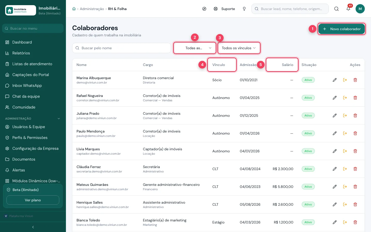This screenshot has height=232, width=371.
Task: Click the Salário column header
Action: pyautogui.click(x=288, y=65)
